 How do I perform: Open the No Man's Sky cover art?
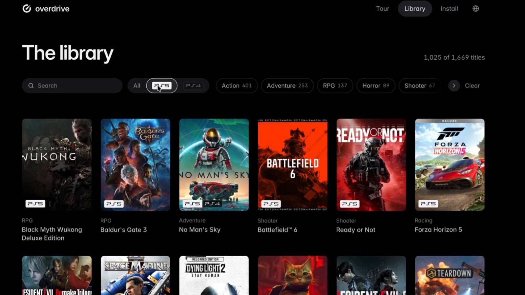pos(214,165)
